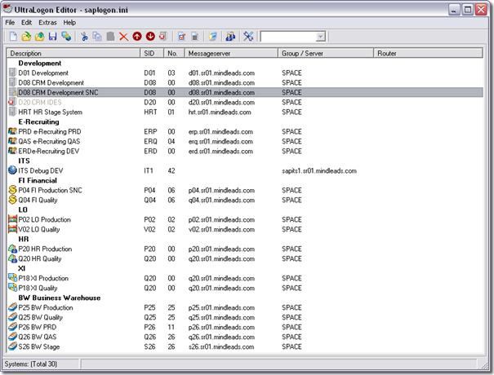Select the P18 XI Quality entry
This screenshot has width=494, height=375.
(38, 288)
